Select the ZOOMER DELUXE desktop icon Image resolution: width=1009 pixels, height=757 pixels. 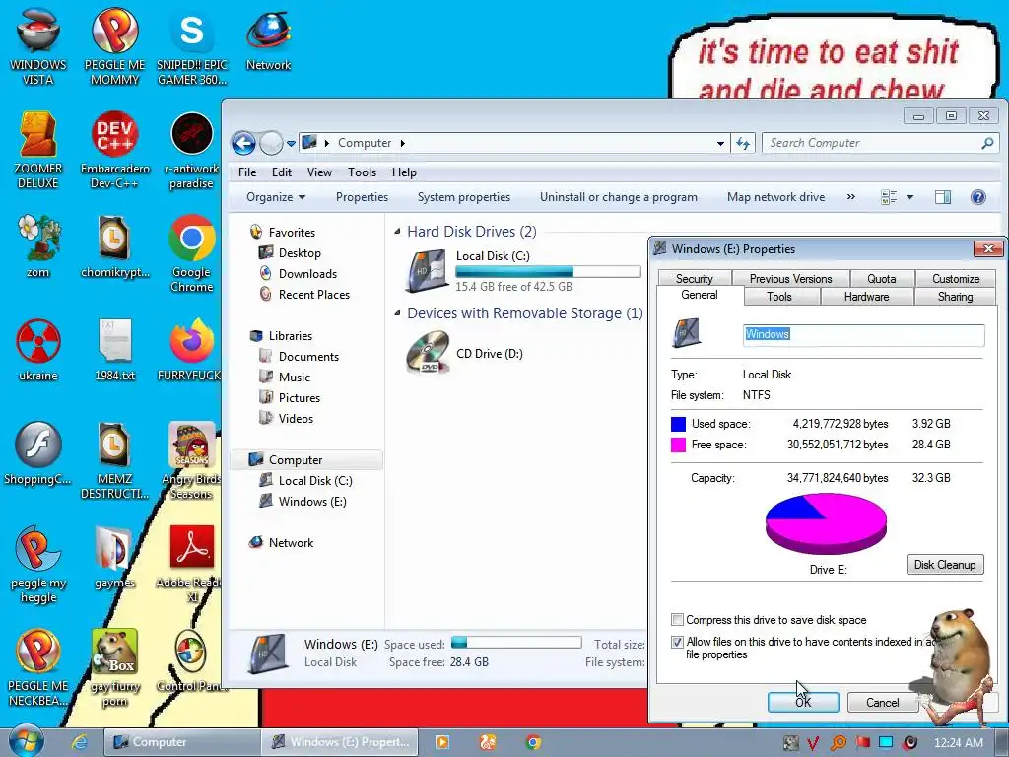click(38, 150)
